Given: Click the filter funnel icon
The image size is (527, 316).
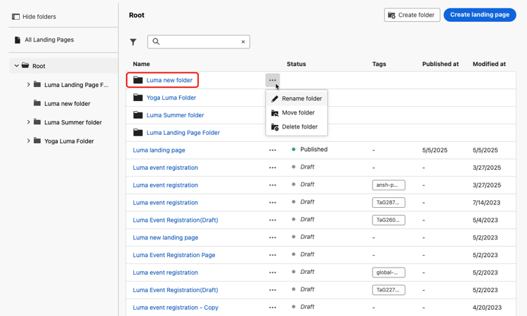Looking at the screenshot, I should [133, 42].
